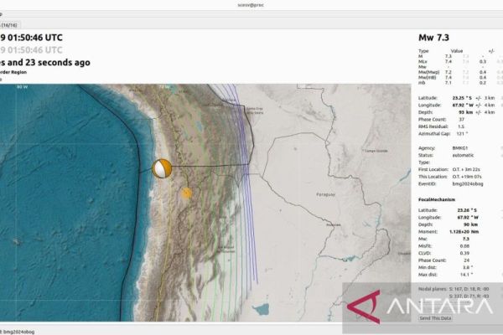Click the '01:50:46 UTC' bold origin time
This screenshot has width=503, height=335.
(35, 38)
